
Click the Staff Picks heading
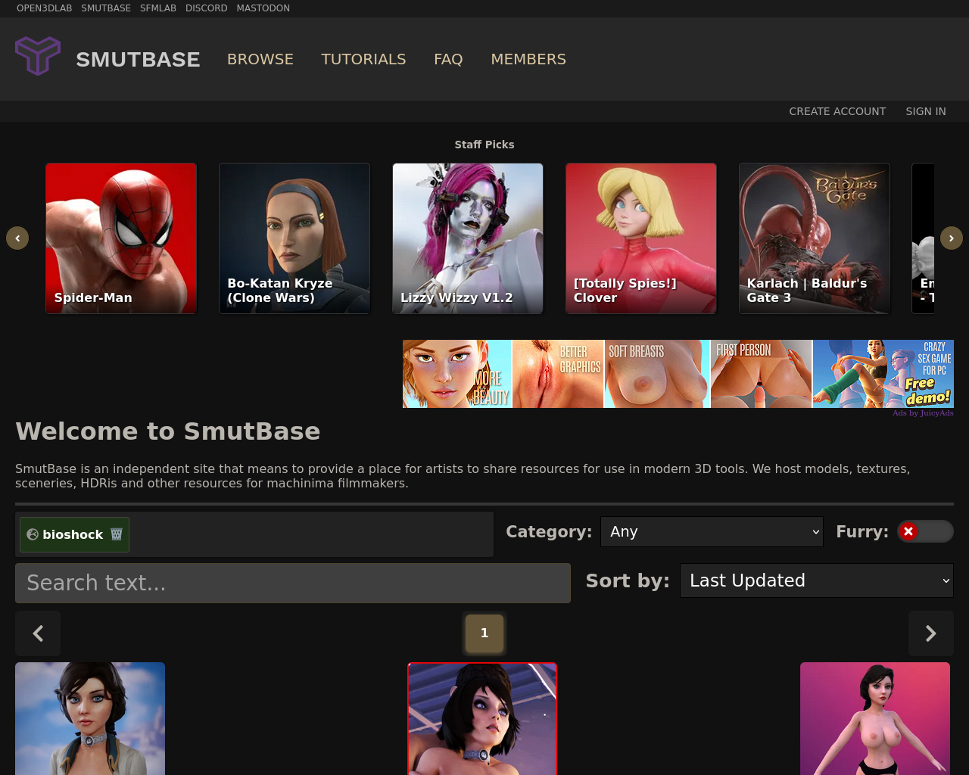click(x=484, y=145)
